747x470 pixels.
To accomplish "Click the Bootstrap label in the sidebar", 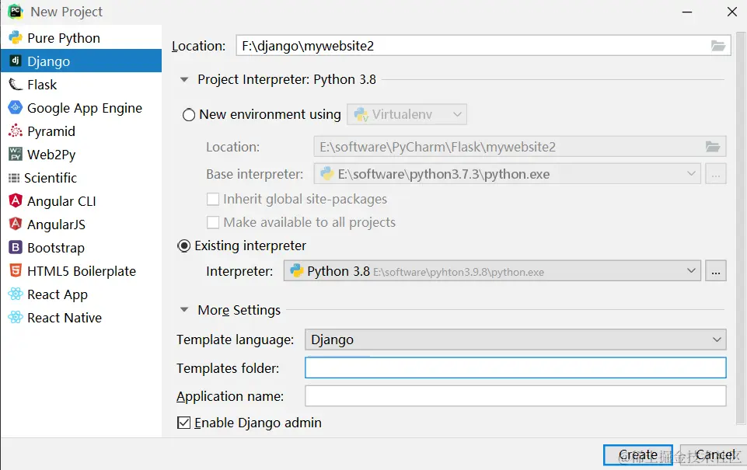I will (56, 248).
